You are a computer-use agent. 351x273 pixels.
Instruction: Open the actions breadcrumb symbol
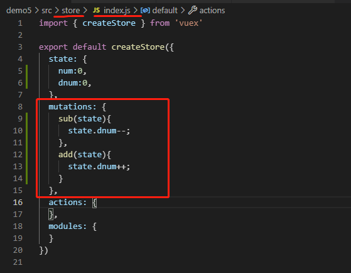(x=212, y=10)
